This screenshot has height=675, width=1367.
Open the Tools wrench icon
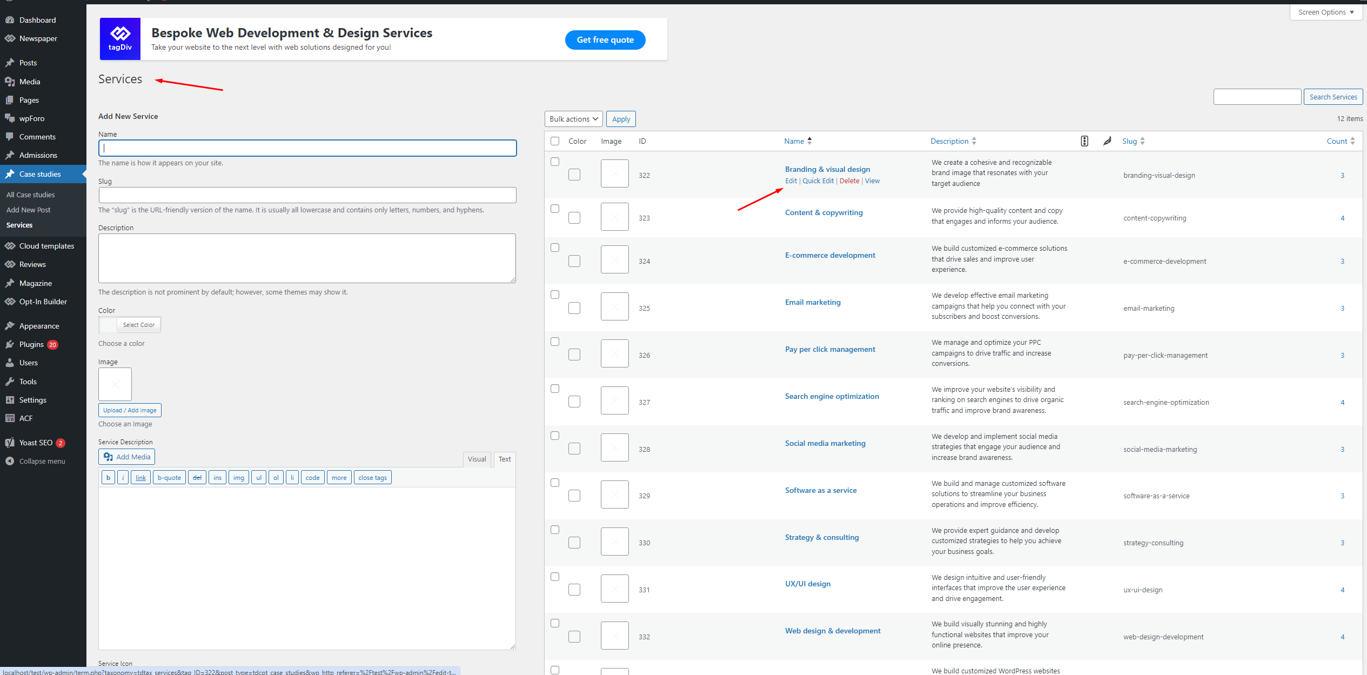(x=10, y=382)
